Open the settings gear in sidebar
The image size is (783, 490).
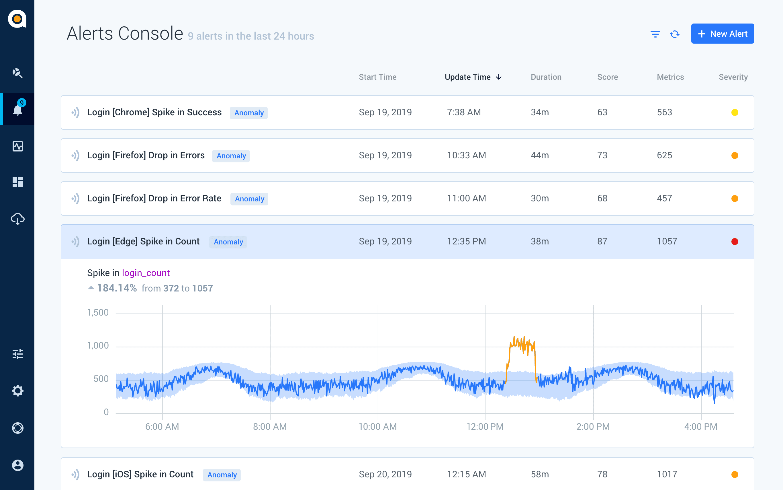coord(17,391)
